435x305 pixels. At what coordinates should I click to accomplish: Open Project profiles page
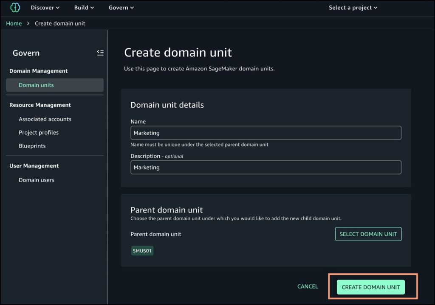coord(39,132)
